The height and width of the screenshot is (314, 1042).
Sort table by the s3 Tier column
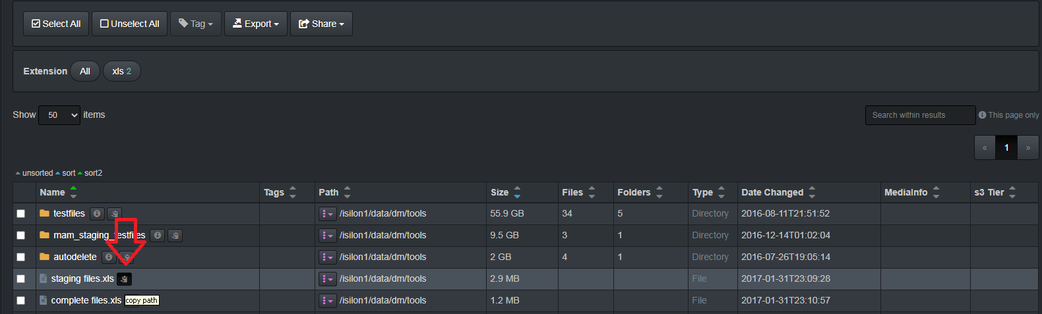click(1012, 192)
